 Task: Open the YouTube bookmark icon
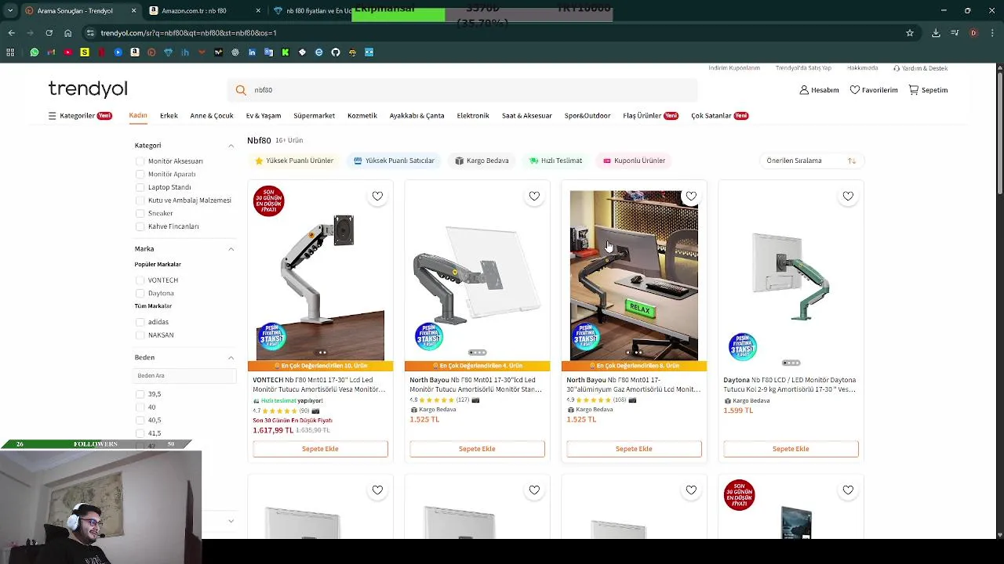[68, 52]
